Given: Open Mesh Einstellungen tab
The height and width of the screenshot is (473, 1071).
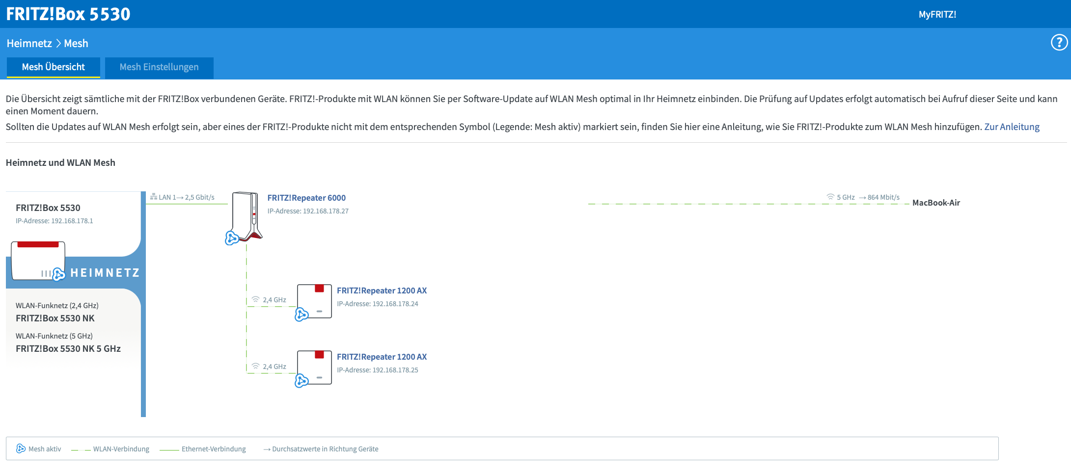Looking at the screenshot, I should 159,67.
